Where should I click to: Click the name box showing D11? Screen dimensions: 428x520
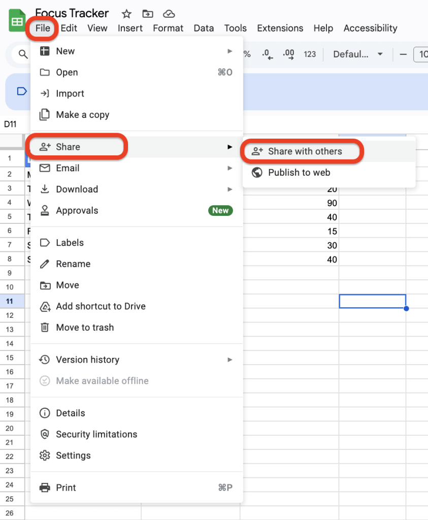coord(11,123)
